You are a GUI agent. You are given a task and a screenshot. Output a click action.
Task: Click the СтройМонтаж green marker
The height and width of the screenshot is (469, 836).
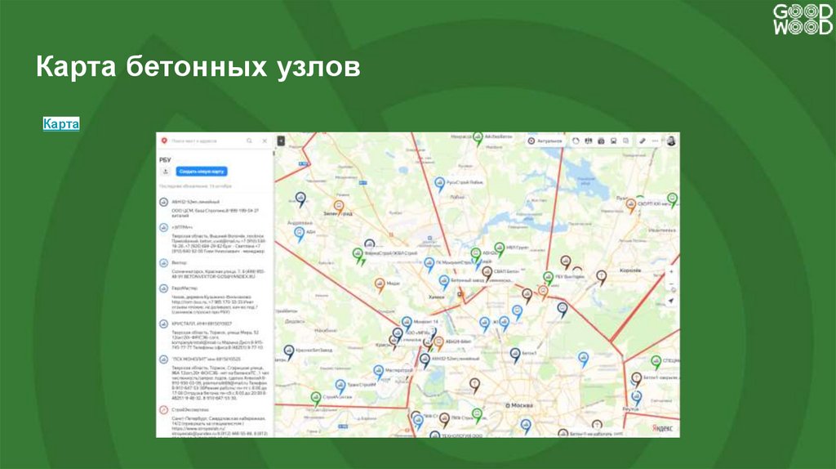click(316, 399)
